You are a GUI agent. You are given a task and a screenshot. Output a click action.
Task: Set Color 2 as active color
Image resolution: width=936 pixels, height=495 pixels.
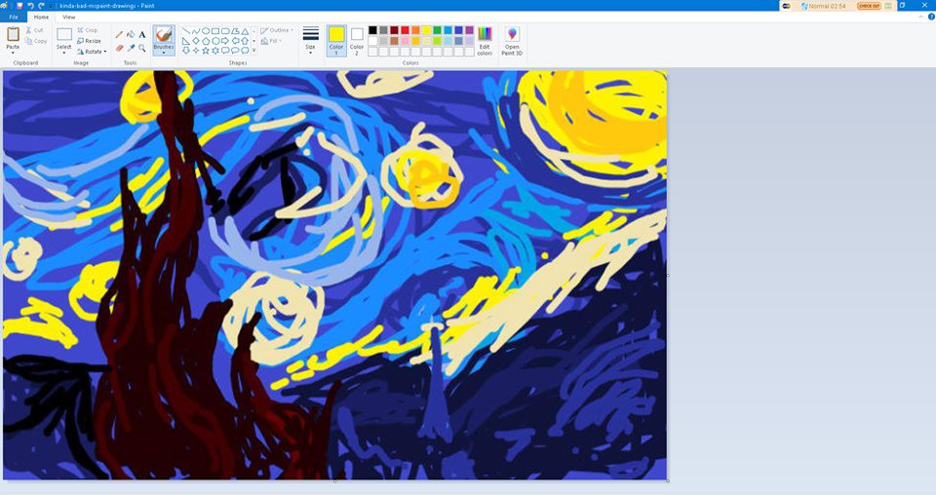tap(357, 39)
